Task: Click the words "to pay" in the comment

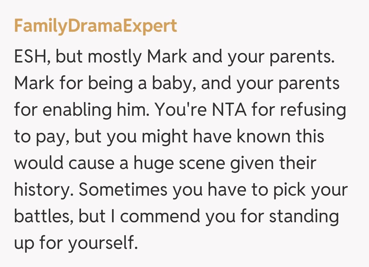Action: click(x=40, y=137)
